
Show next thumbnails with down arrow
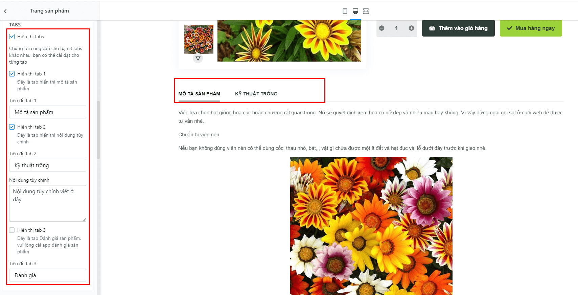click(198, 59)
